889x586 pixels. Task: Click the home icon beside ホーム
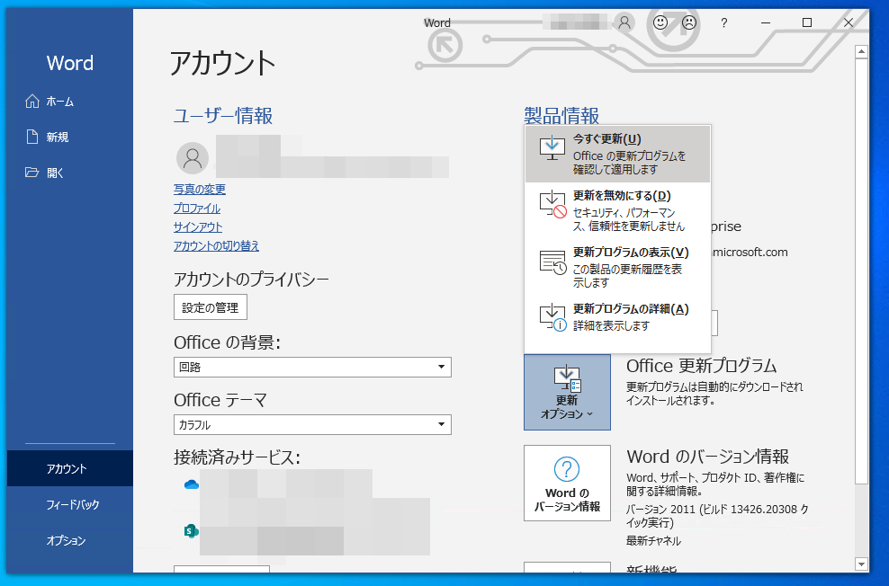point(32,101)
